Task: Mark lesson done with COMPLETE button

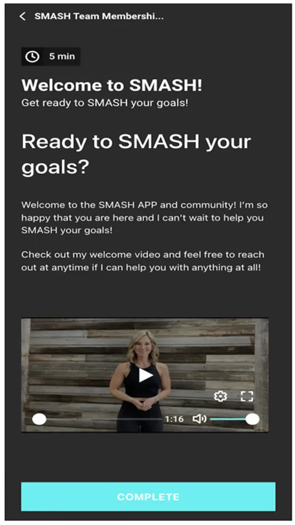Action: [148, 496]
